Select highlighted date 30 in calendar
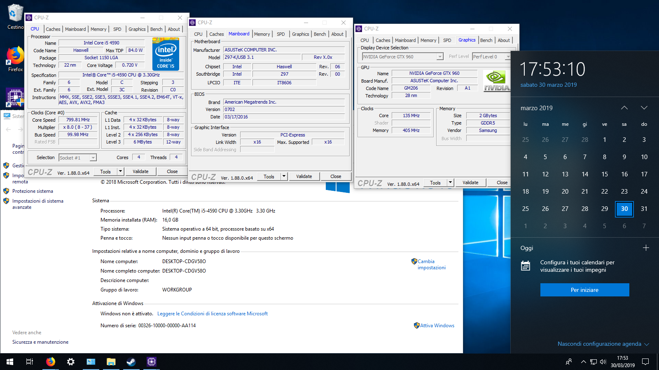 point(624,209)
